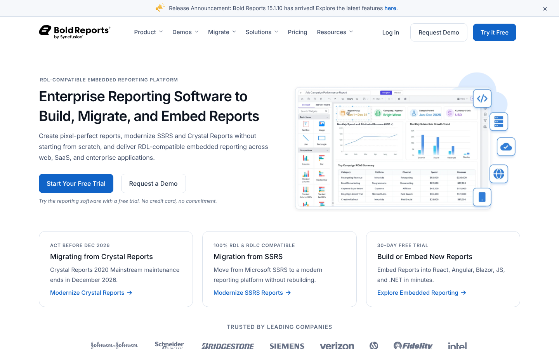559x349 pixels.
Task: Click the Bridgestone logo
Action: click(228, 346)
